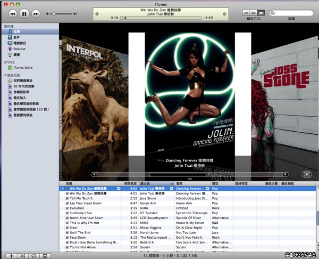Select the Interpol album cover
This screenshot has height=259, width=319.
pyautogui.click(x=95, y=94)
